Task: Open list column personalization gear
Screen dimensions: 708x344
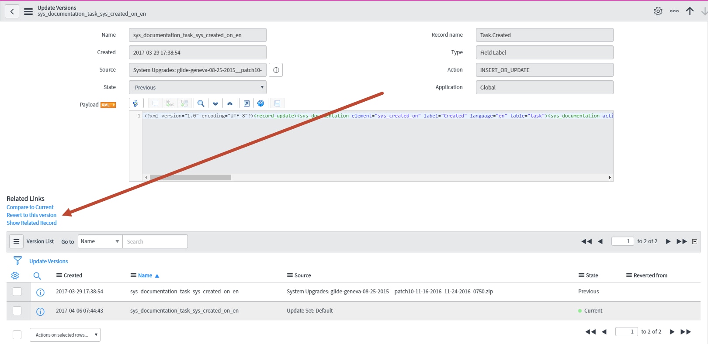Action: click(x=15, y=275)
